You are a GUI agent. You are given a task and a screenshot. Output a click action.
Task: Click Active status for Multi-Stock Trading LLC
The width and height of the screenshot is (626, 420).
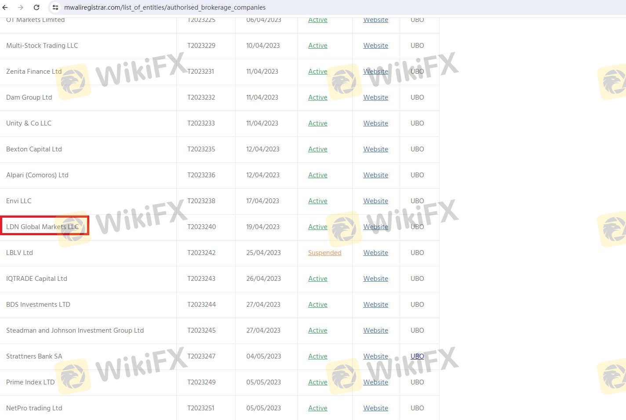click(x=317, y=46)
